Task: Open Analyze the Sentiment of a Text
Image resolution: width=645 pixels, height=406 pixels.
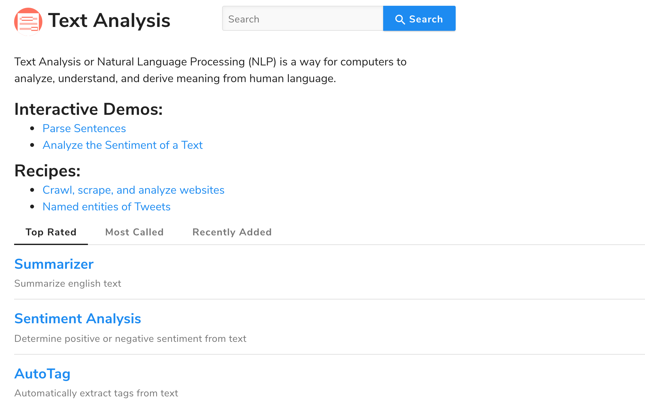Action: 123,145
